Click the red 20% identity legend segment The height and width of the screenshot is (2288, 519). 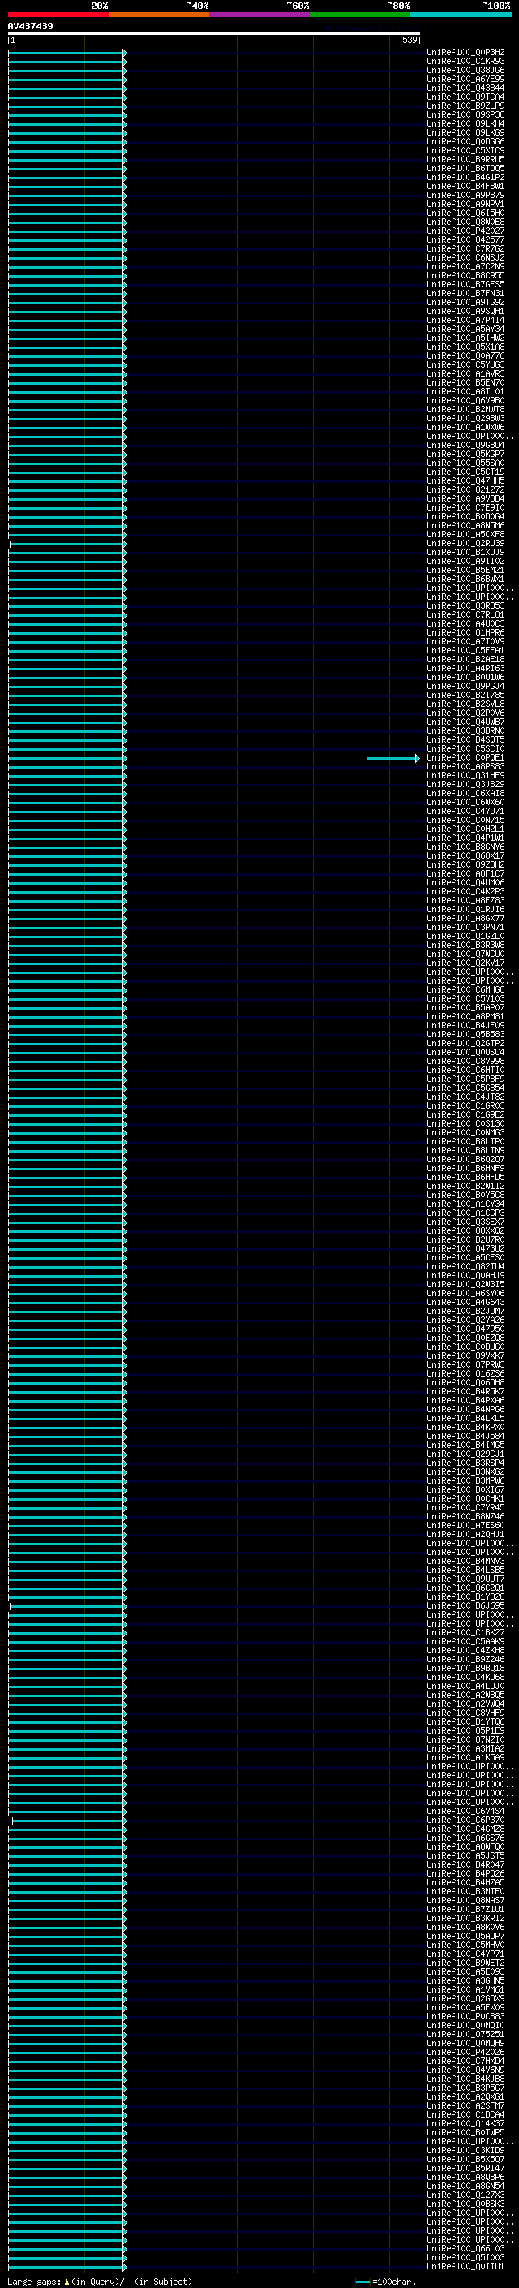click(x=58, y=15)
